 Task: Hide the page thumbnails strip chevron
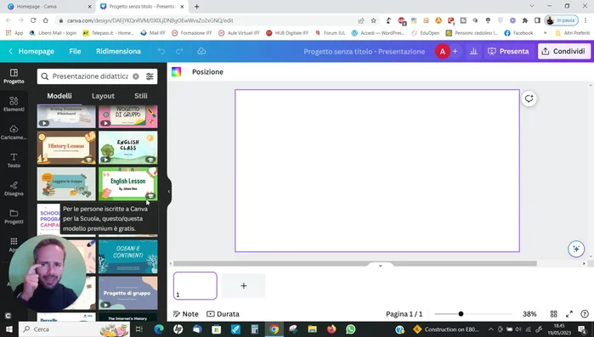[x=381, y=266]
